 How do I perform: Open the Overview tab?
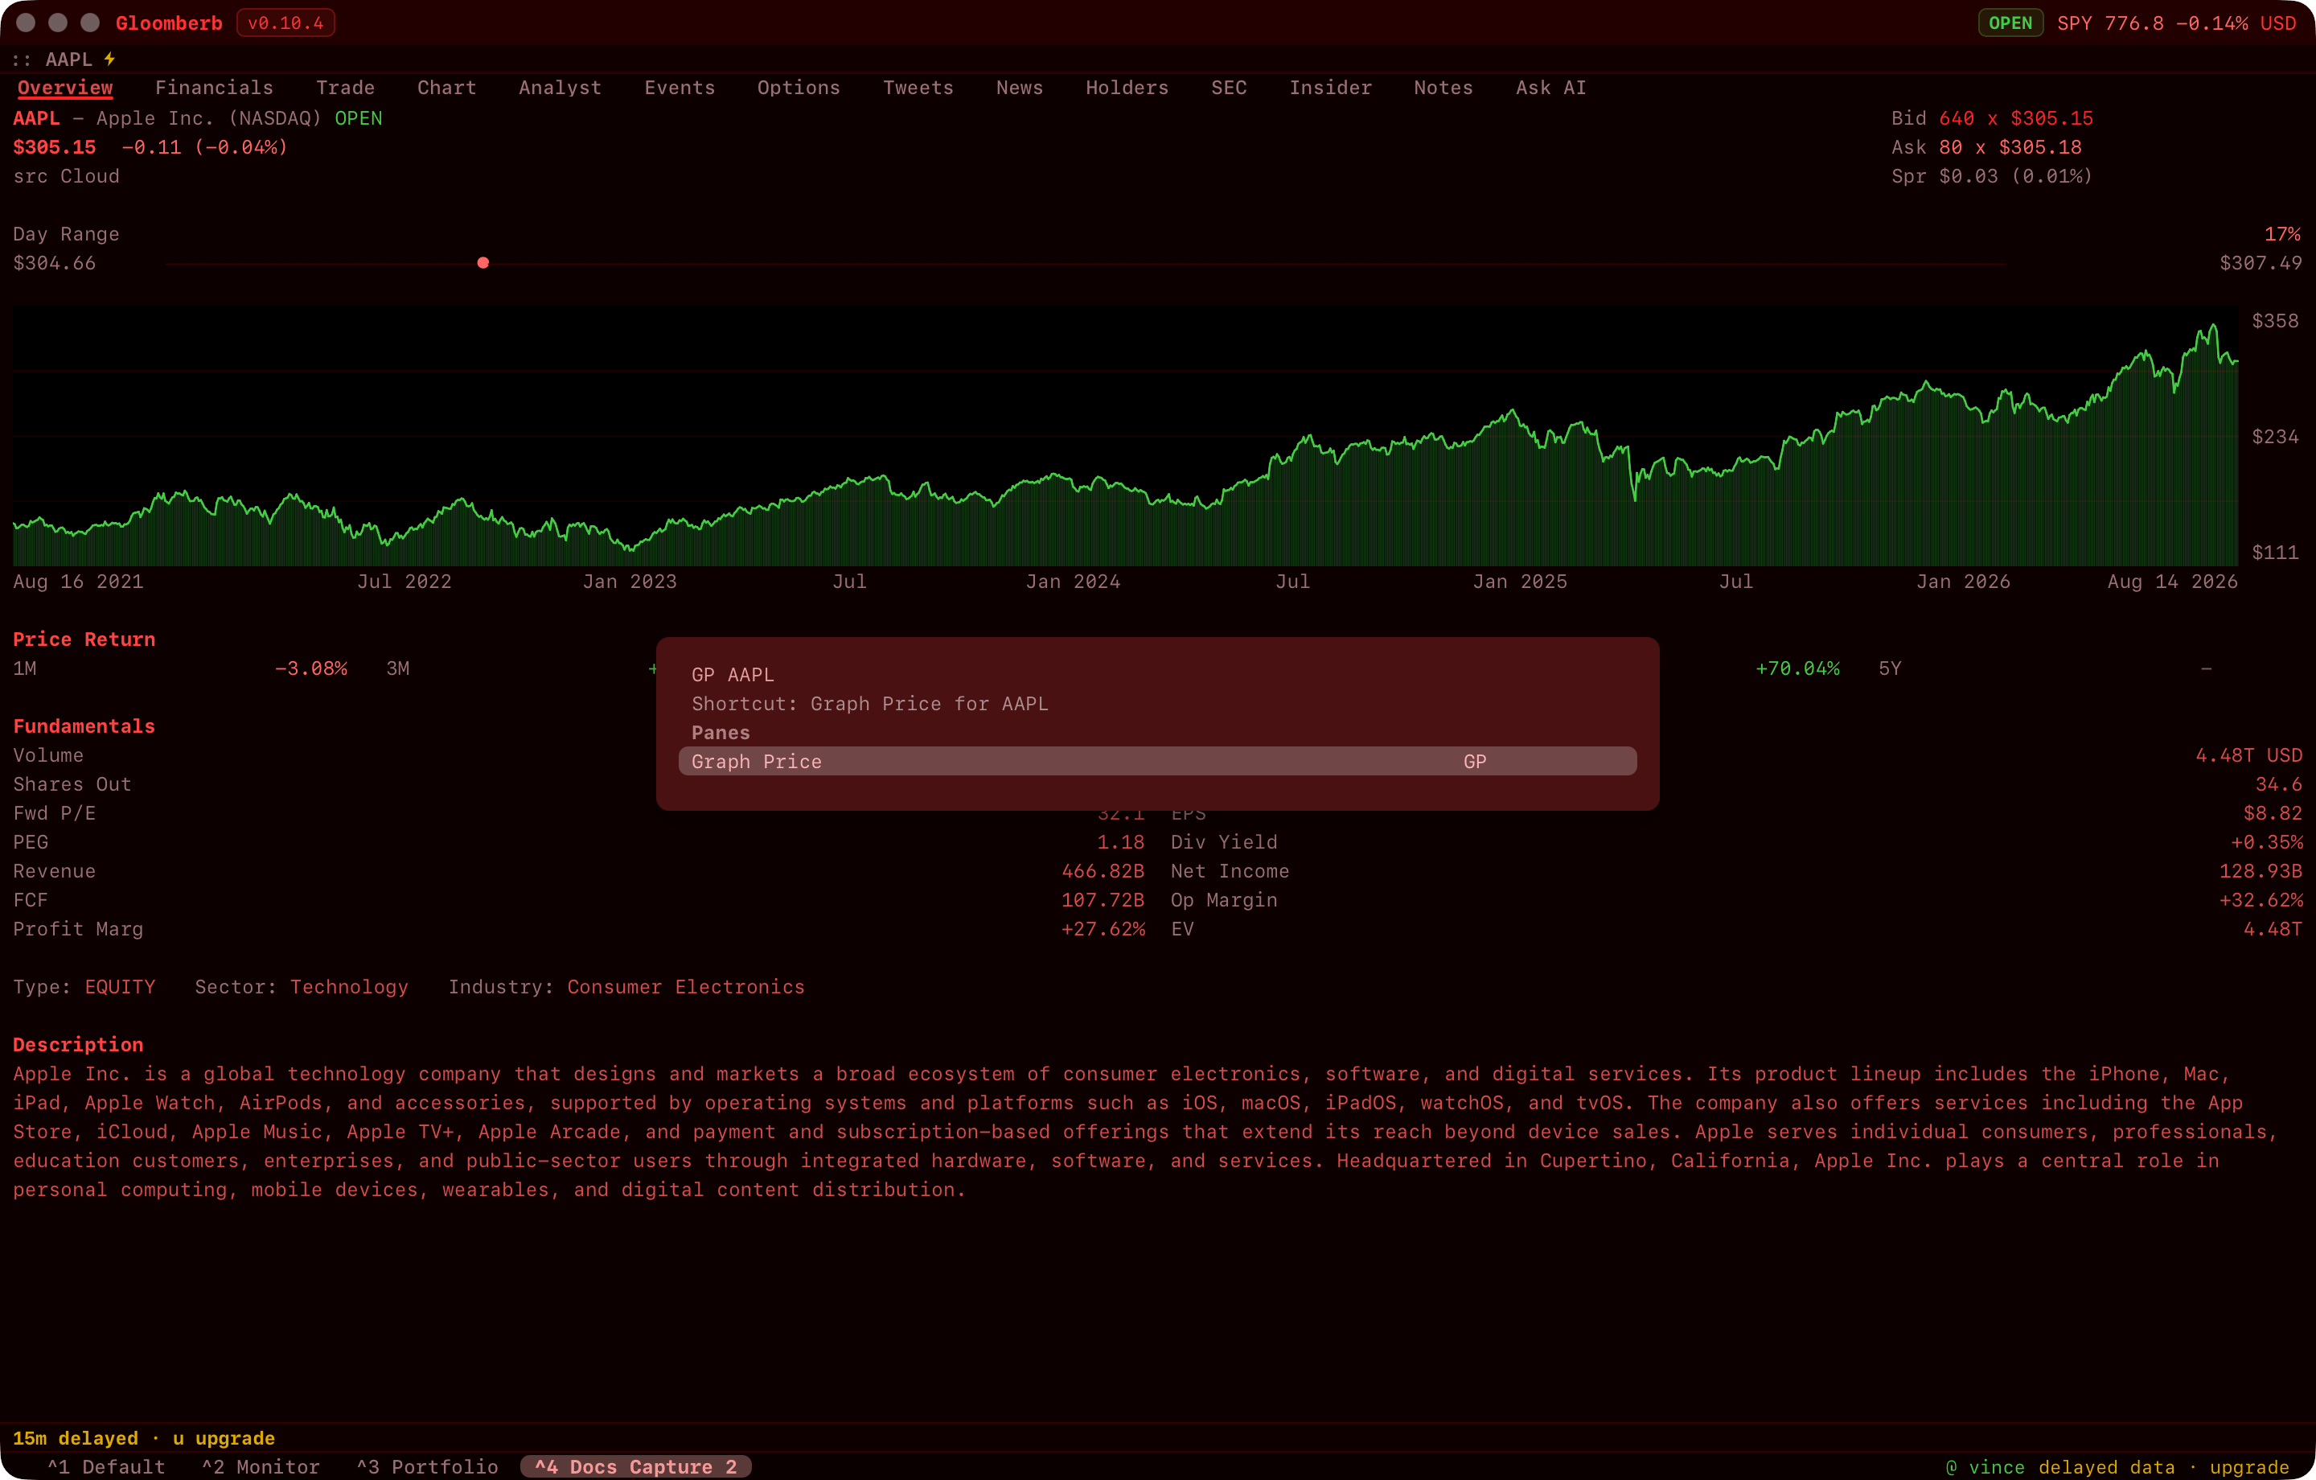(x=65, y=88)
